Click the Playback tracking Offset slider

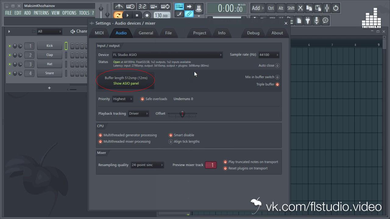click(182, 114)
